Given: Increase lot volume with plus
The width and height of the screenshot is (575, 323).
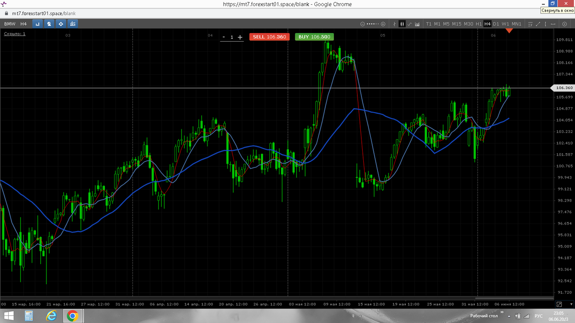Looking at the screenshot, I should [240, 37].
